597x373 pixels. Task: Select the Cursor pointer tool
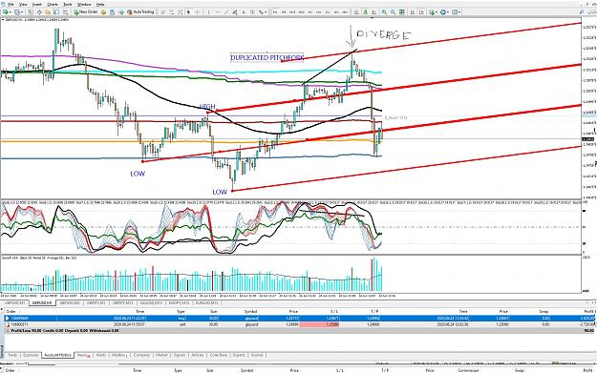coord(189,12)
